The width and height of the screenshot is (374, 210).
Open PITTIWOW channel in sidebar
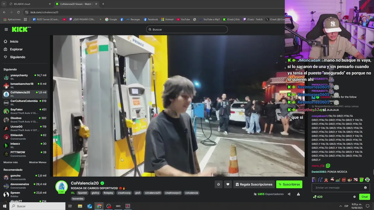pos(25,154)
